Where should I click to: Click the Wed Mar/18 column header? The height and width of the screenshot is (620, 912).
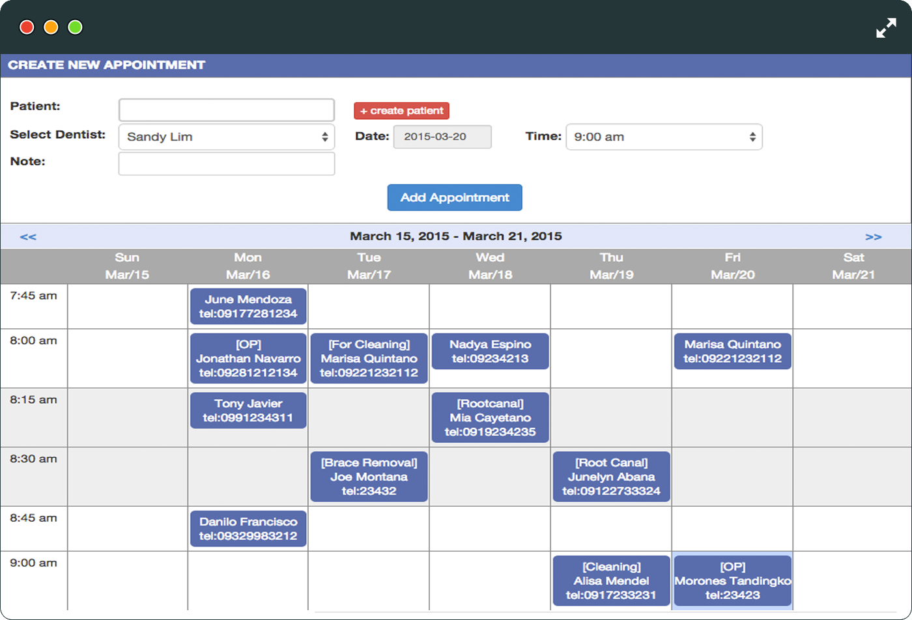[491, 266]
